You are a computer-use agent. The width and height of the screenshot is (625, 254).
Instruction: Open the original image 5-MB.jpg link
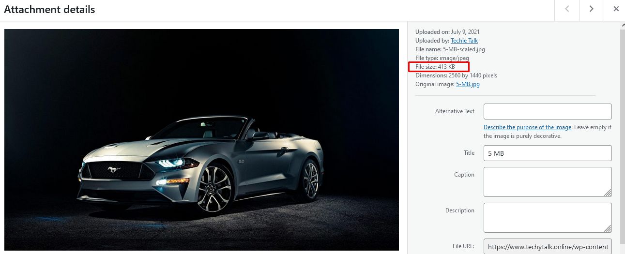click(468, 84)
